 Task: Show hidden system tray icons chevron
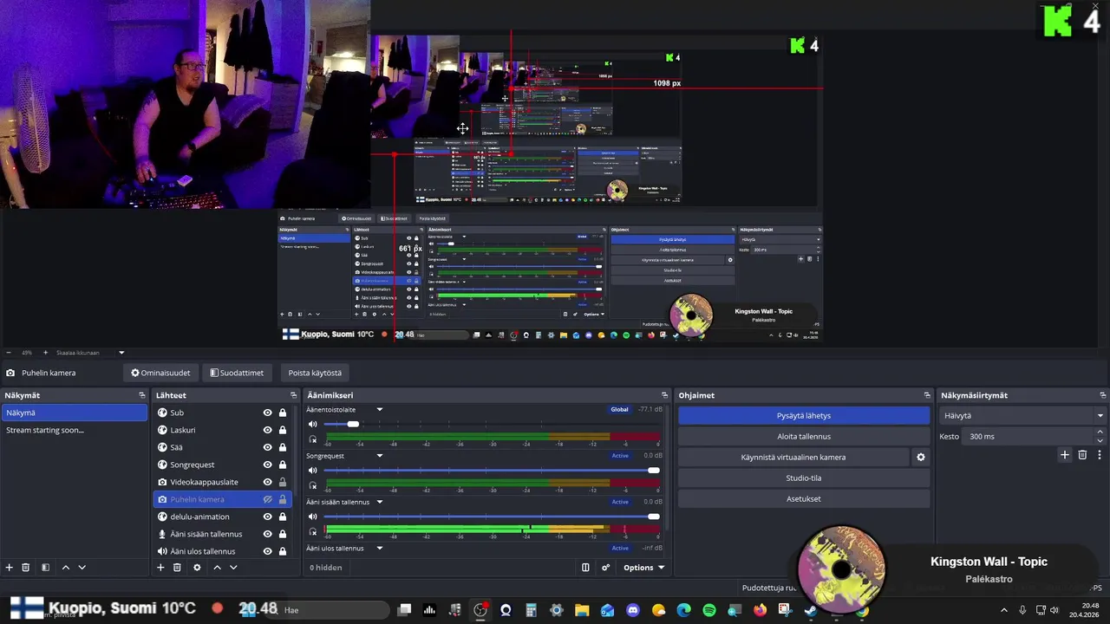coord(1004,610)
